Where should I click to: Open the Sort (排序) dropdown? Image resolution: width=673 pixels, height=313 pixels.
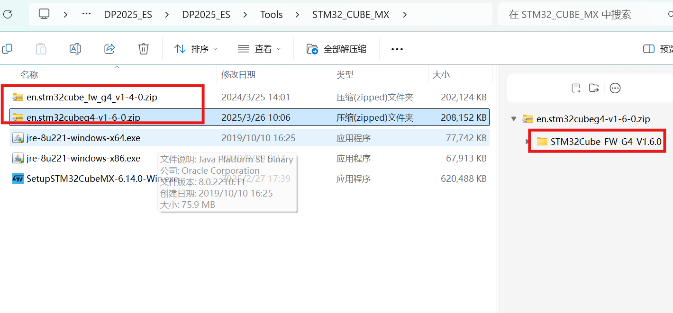[196, 49]
